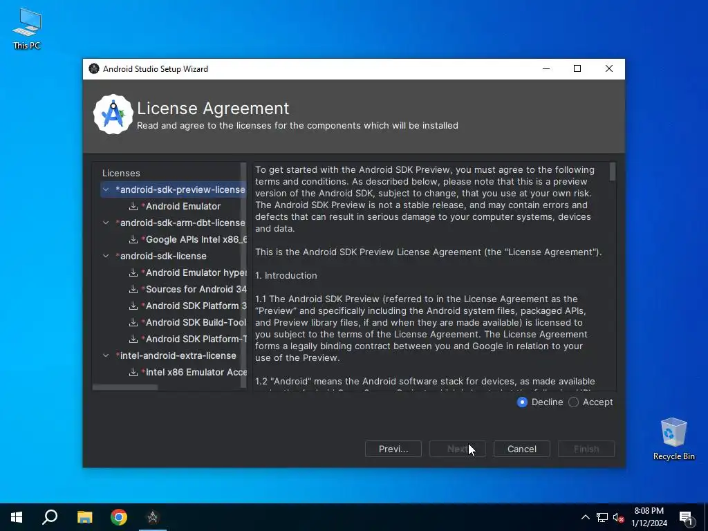Image resolution: width=708 pixels, height=531 pixels.
Task: Click the network icon in the system tray
Action: coord(602,517)
